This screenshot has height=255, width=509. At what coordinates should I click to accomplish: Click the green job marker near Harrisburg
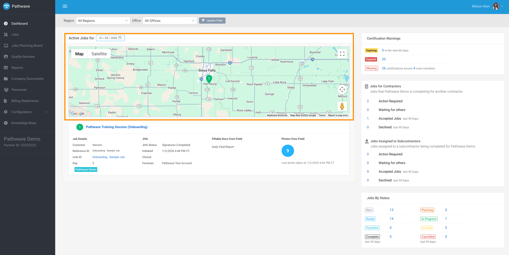[x=209, y=79]
